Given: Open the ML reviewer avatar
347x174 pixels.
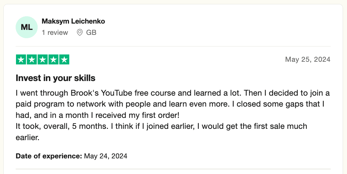Looking at the screenshot, I should (x=27, y=27).
